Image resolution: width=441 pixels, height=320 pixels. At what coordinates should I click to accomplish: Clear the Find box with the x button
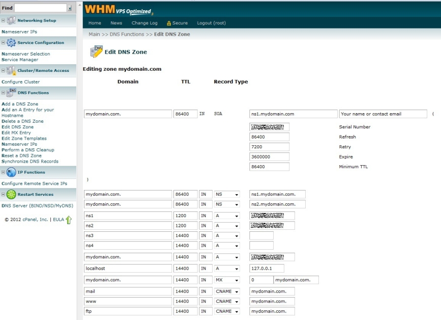pos(70,9)
